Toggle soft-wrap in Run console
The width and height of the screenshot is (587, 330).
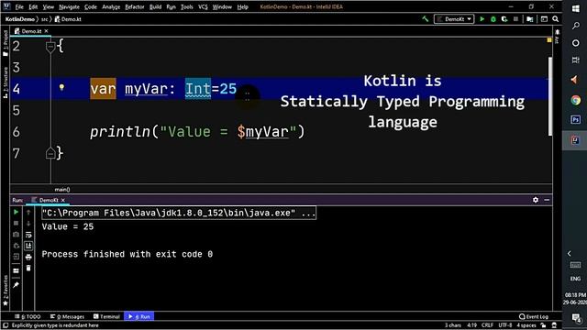click(28, 235)
